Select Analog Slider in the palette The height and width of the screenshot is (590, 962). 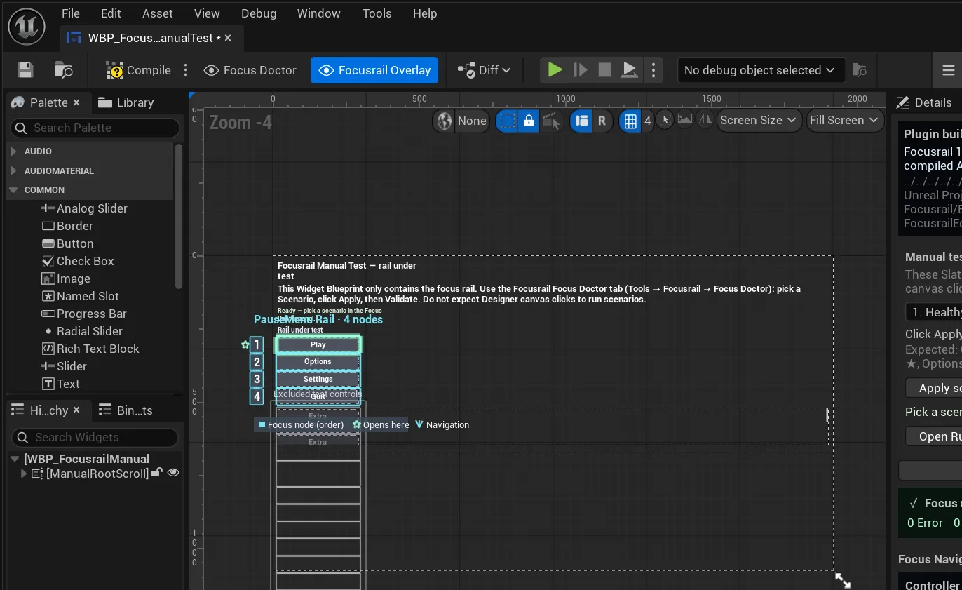pos(85,208)
